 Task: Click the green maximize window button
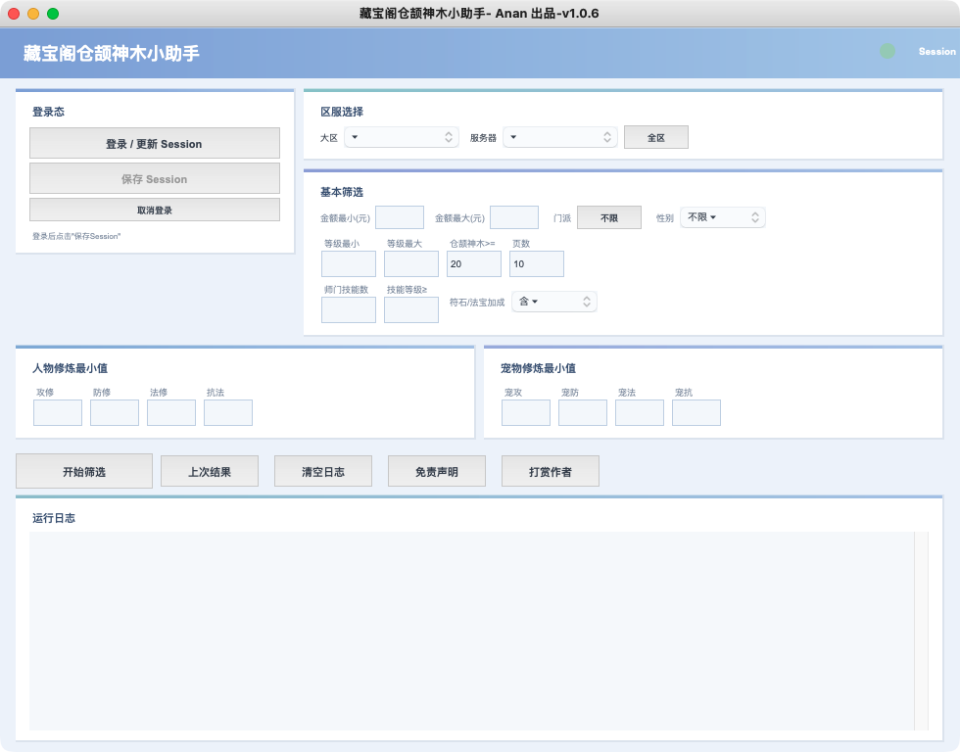(x=53, y=14)
